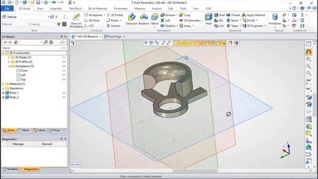318x179 pixels.
Task: Choose the 3D Symmetry tool
Action: pyautogui.click(x=190, y=20)
